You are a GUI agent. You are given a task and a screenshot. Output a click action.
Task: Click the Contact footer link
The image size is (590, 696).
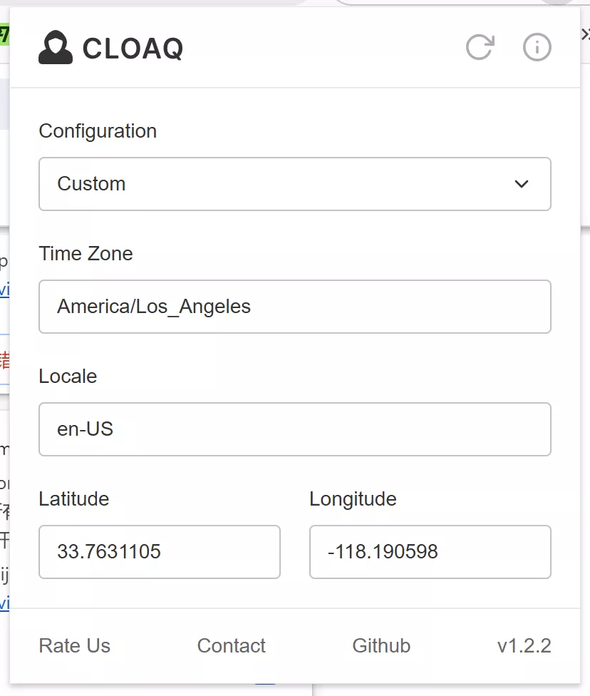[231, 646]
